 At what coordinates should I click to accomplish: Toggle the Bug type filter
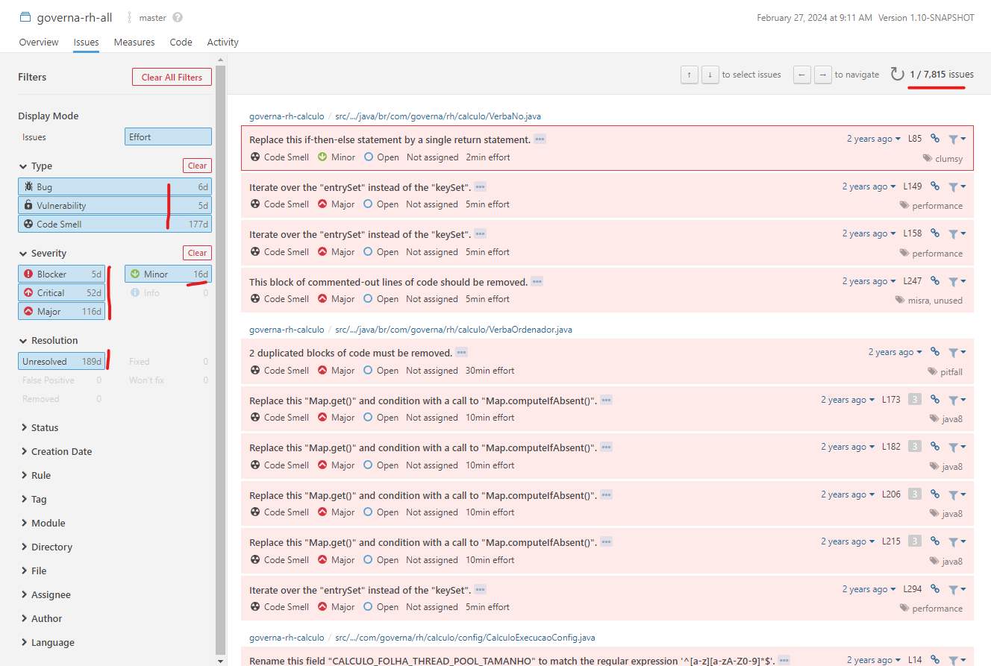pos(115,187)
